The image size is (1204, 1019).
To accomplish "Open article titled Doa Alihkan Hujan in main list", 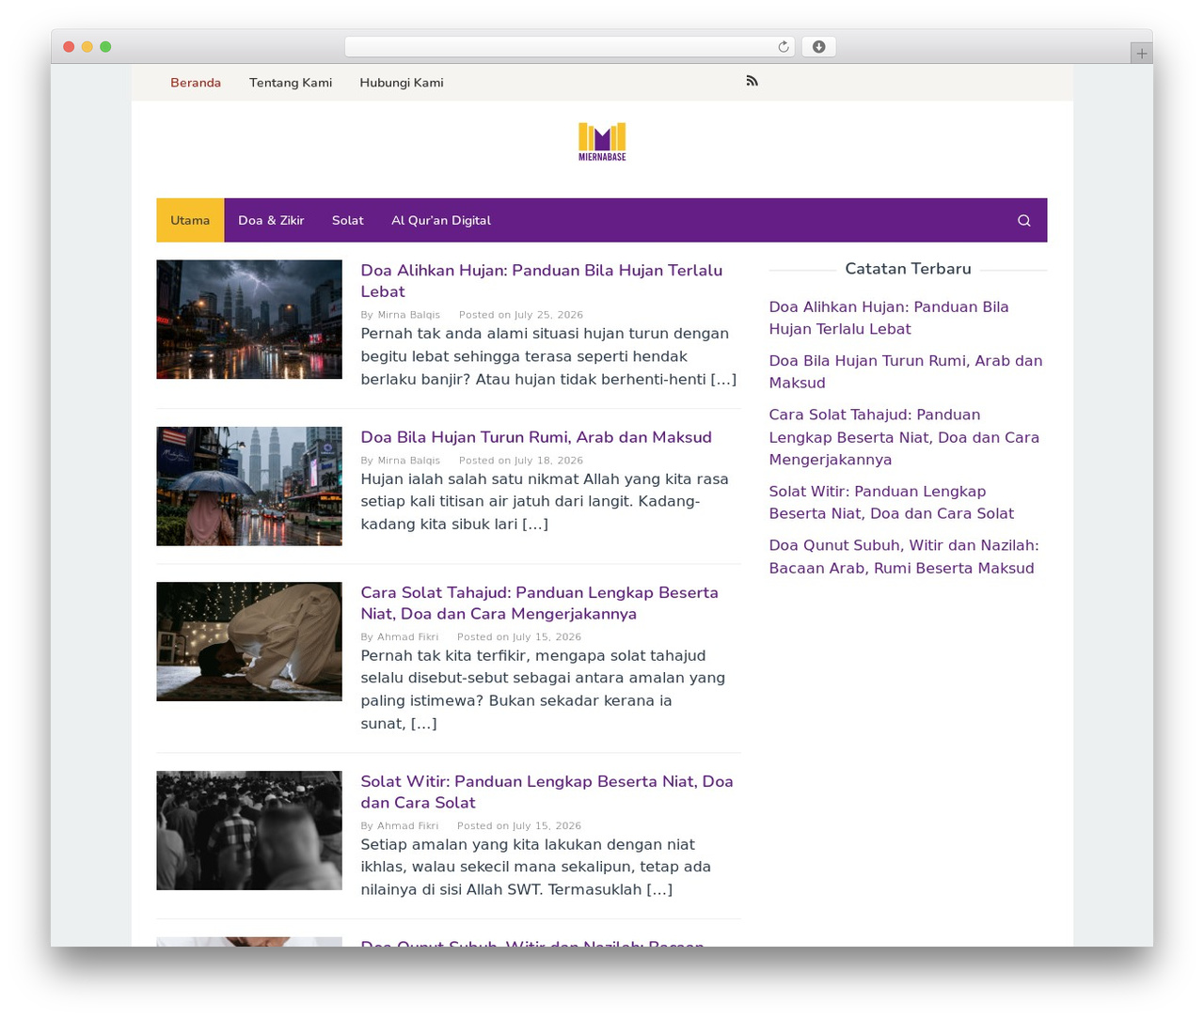I will tap(542, 281).
